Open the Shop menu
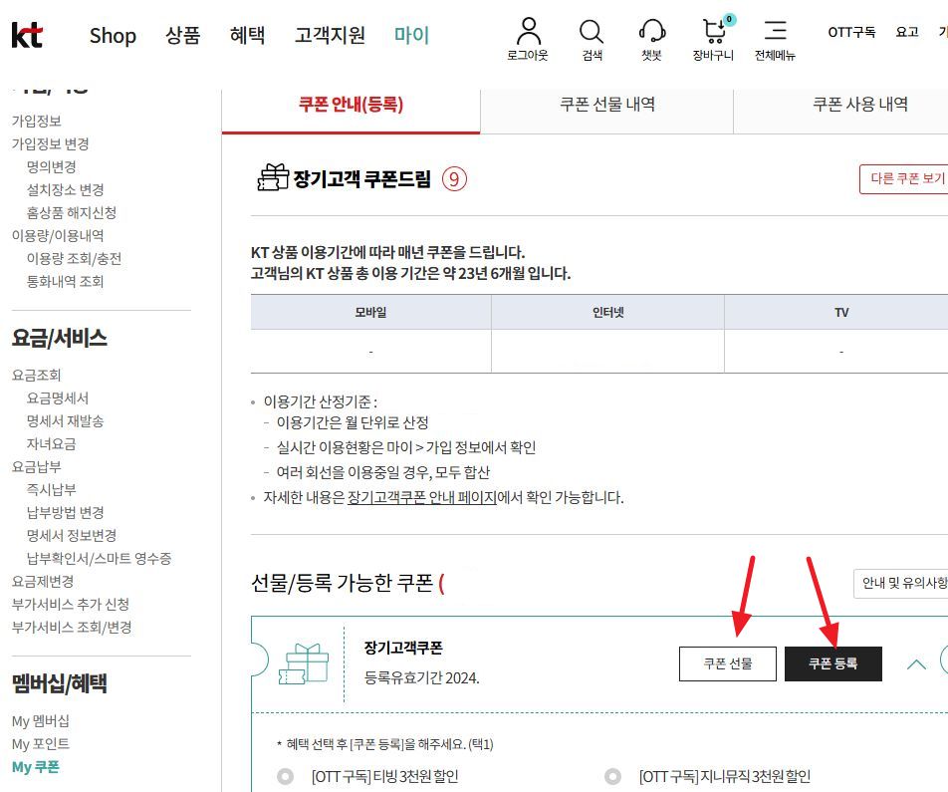Screen dimensions: 948x792 click(x=113, y=36)
